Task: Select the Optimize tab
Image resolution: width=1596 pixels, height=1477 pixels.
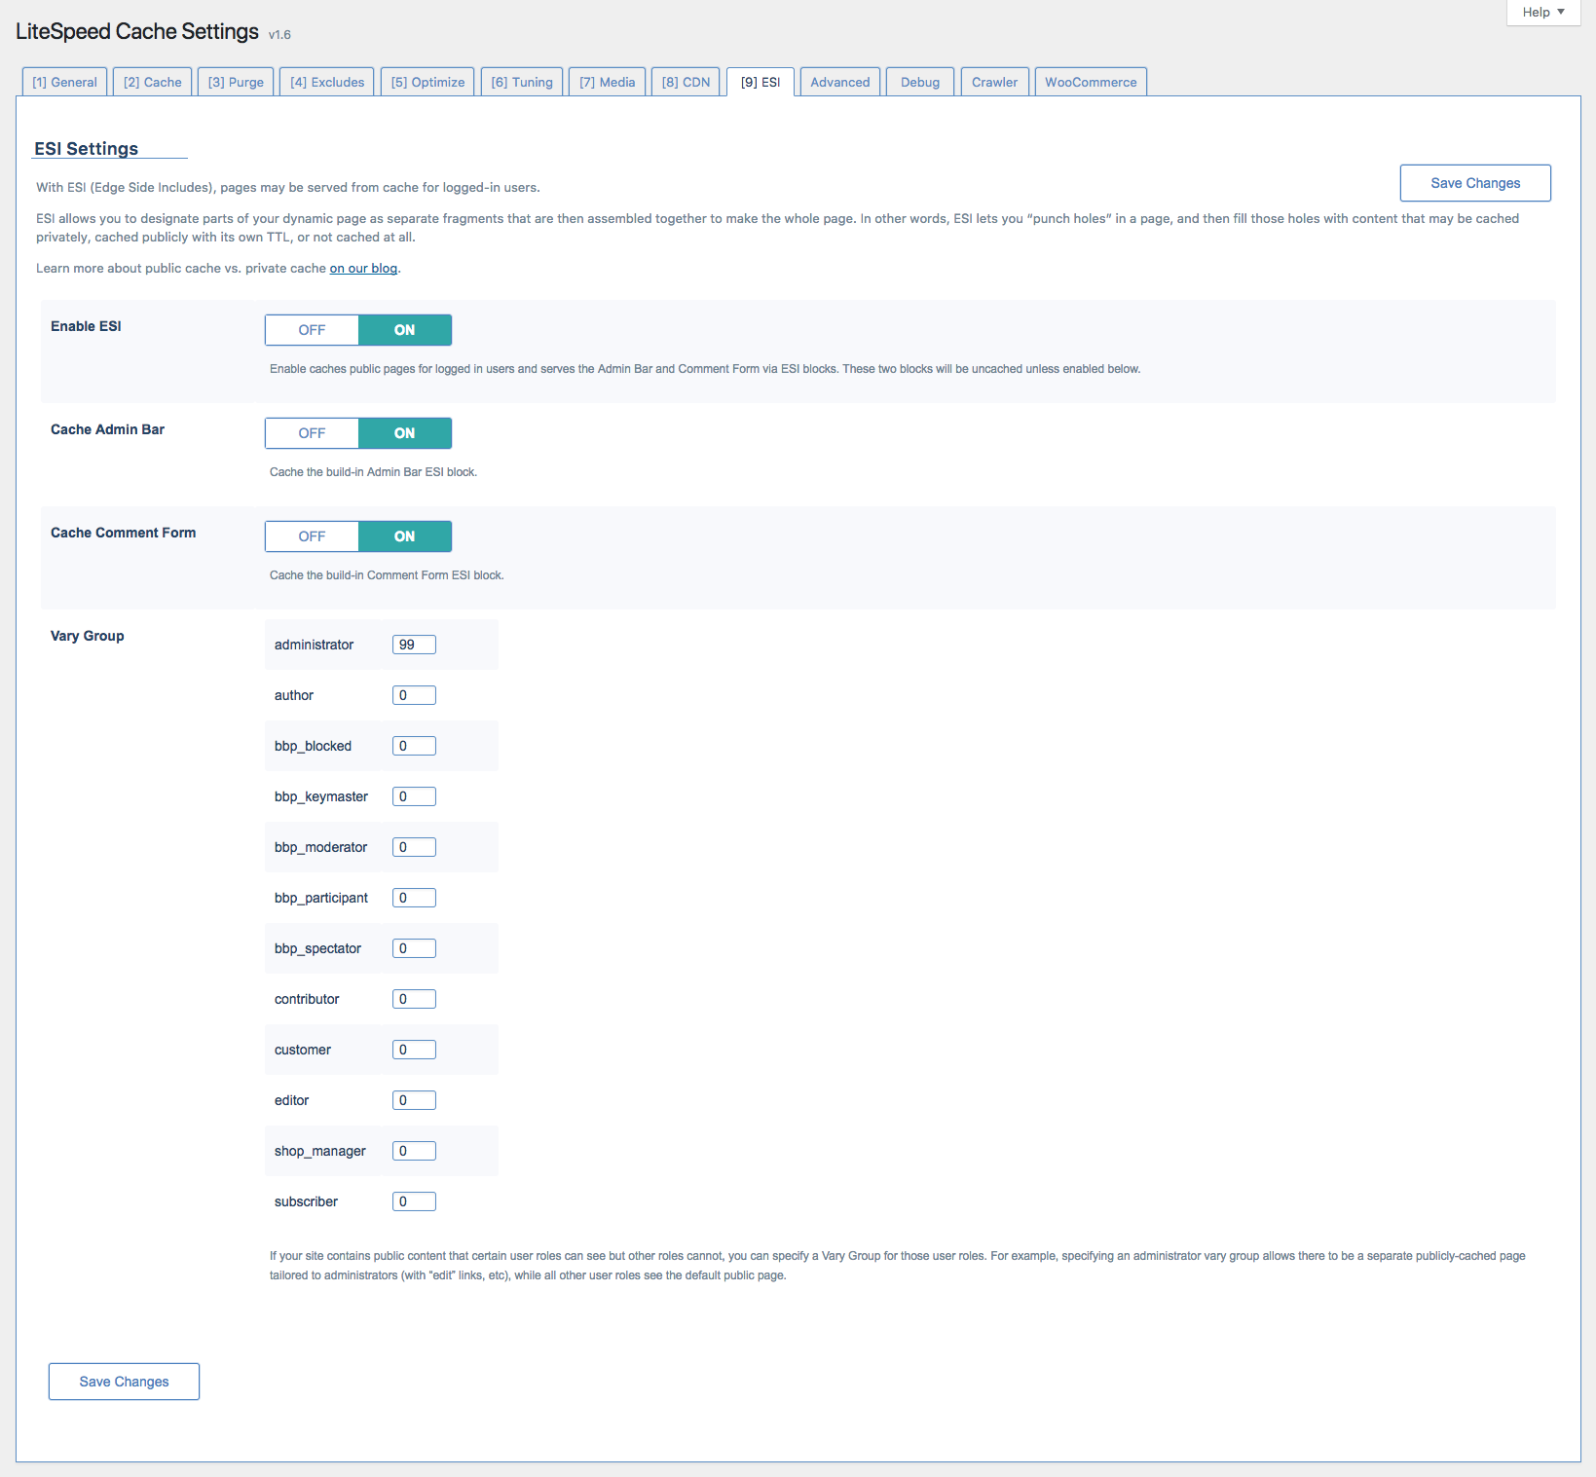Action: pos(427,82)
